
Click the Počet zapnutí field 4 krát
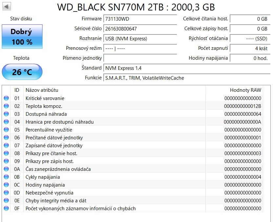pos(250,48)
